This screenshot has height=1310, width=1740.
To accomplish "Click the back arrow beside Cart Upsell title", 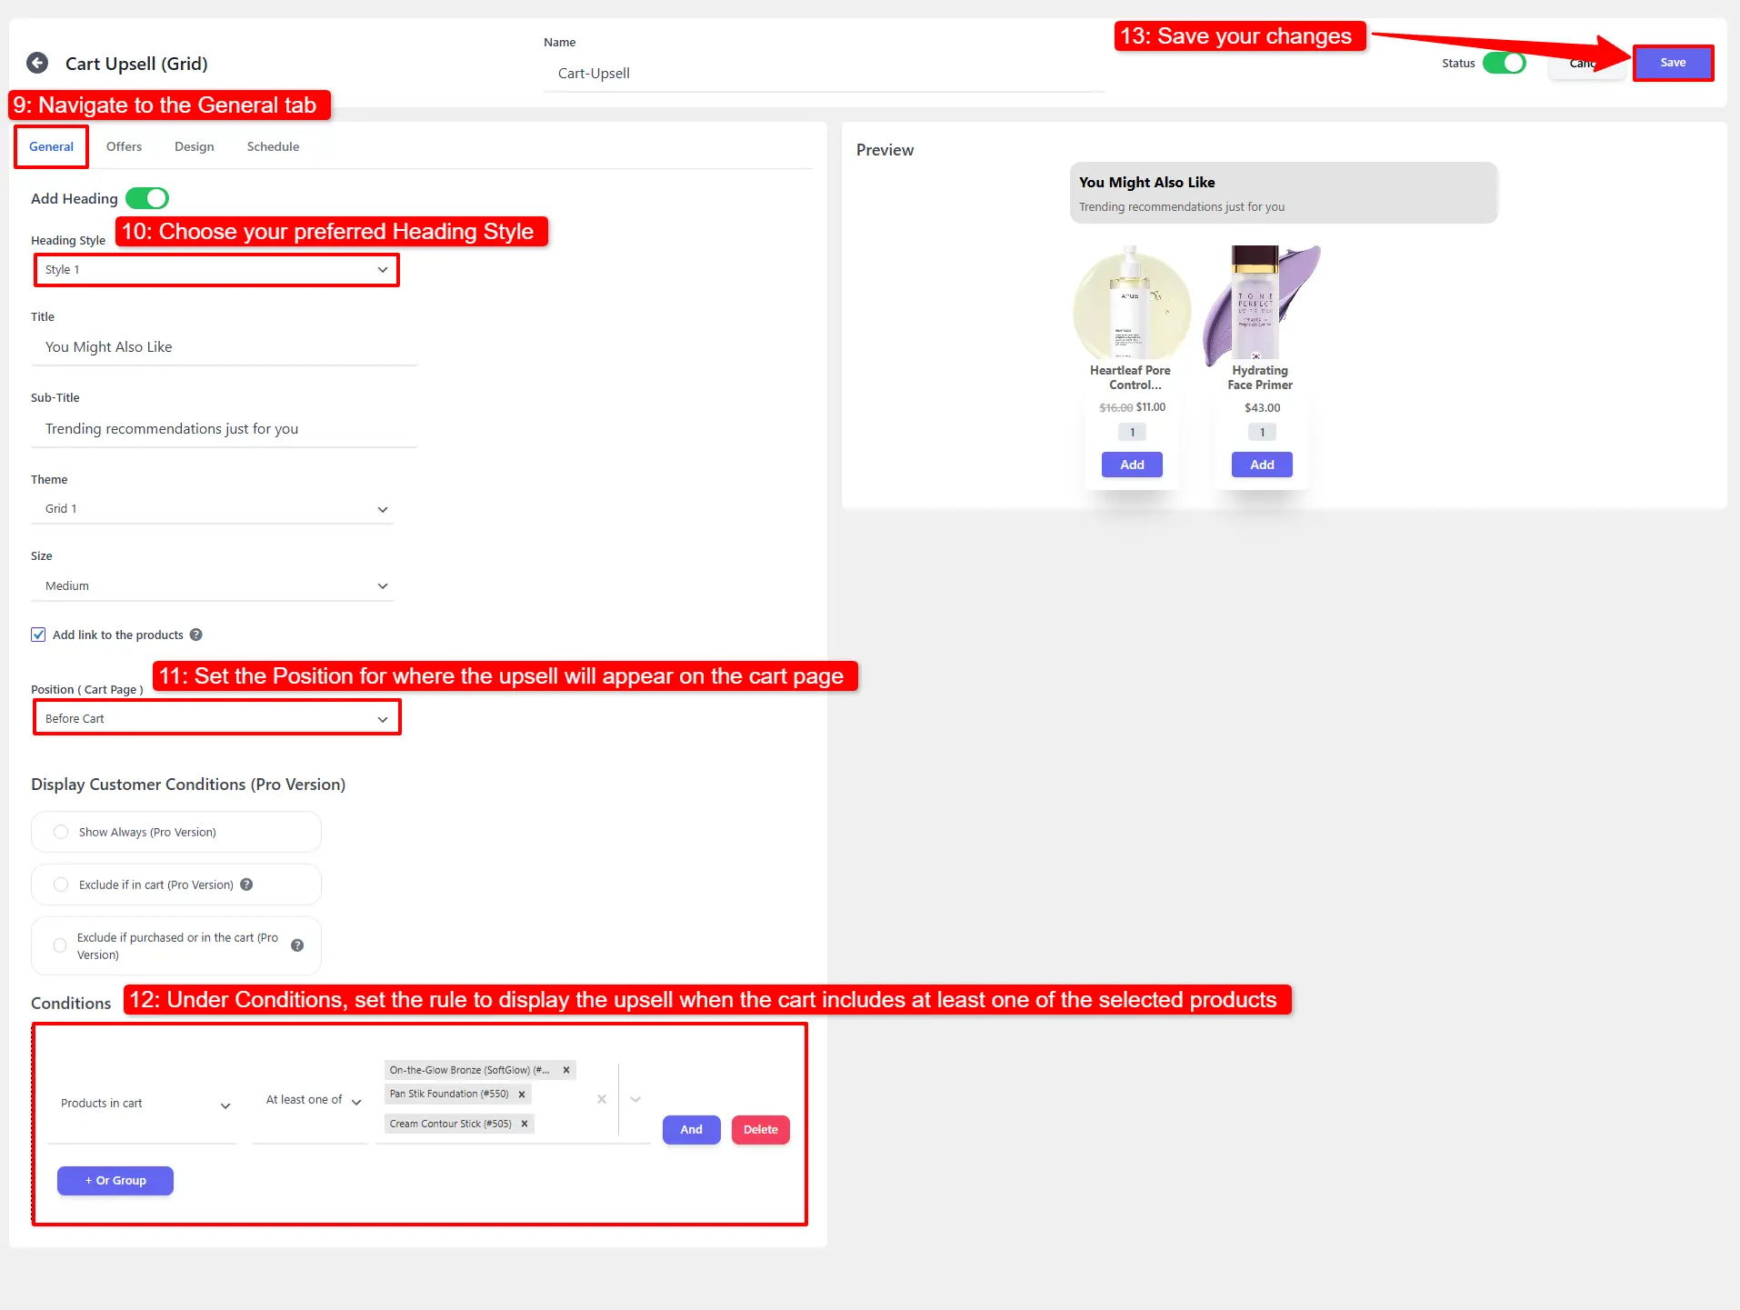I will (37, 63).
